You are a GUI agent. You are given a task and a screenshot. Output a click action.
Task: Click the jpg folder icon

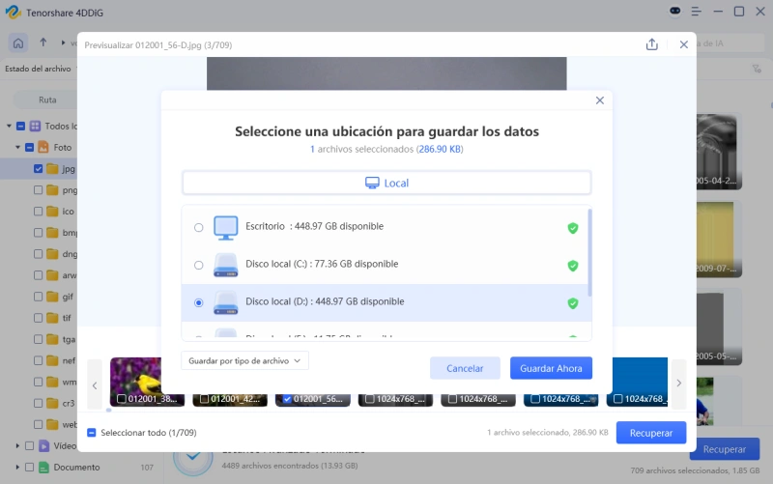point(52,168)
